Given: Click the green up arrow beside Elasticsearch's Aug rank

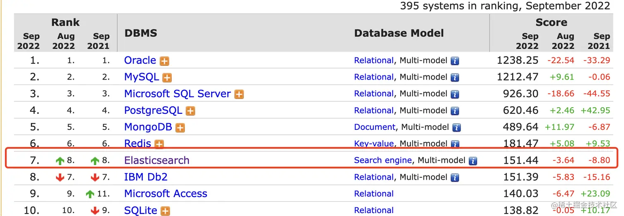Looking at the screenshot, I should coord(60,161).
